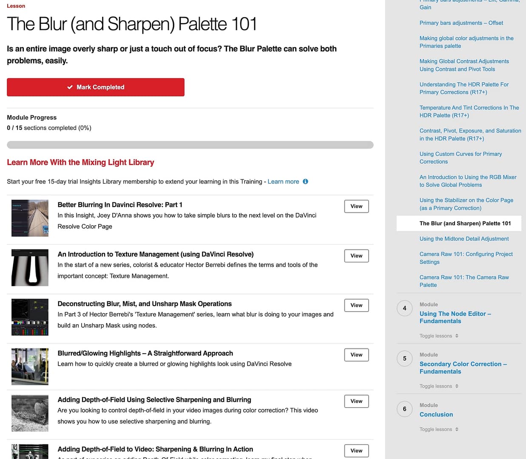Open Using the Midtone Detail Adjustment lesson
The height and width of the screenshot is (459, 526).
[x=464, y=239]
